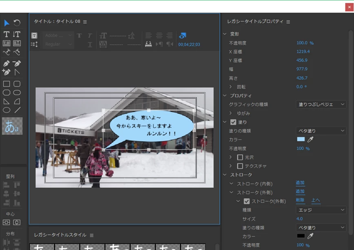Select the Path Type tool

(7, 52)
